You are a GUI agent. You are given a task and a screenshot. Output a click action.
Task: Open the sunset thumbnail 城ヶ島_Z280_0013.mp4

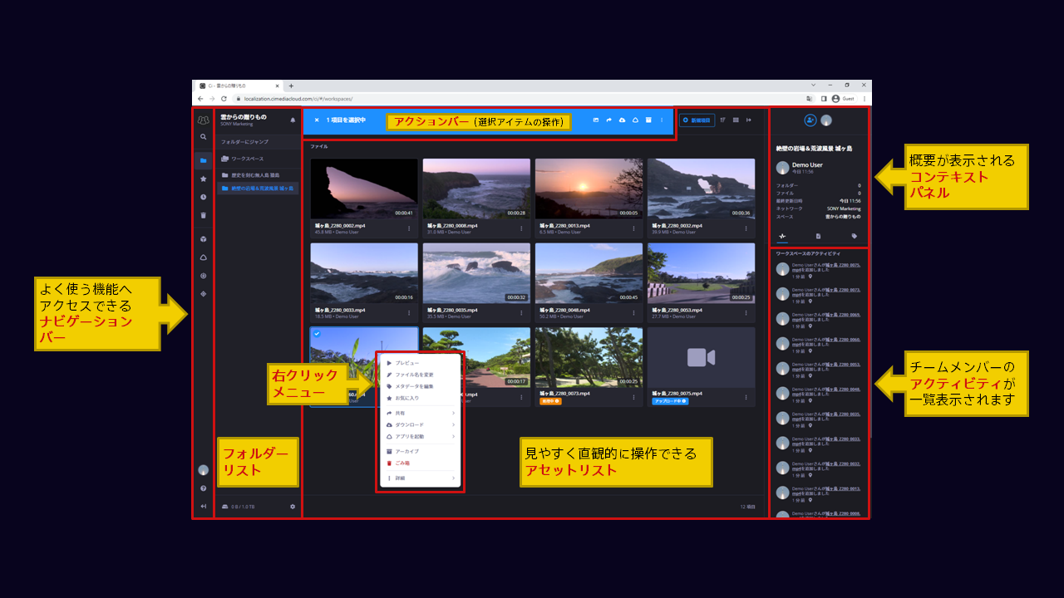point(589,189)
